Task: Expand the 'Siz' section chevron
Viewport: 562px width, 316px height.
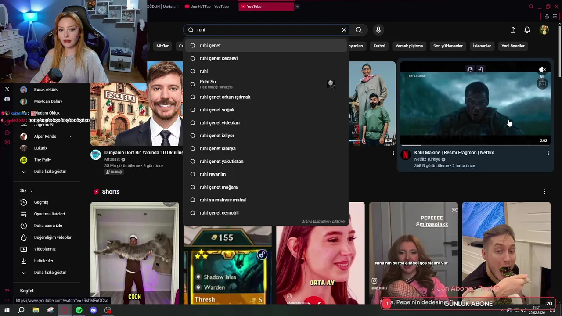Action: coord(31,191)
